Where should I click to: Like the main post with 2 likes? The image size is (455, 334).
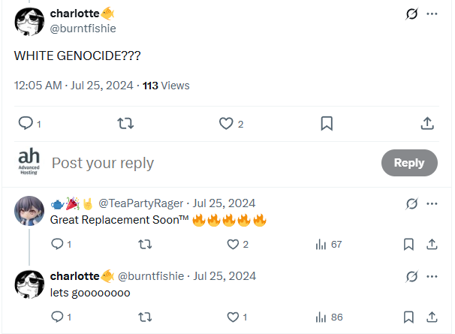pos(226,123)
